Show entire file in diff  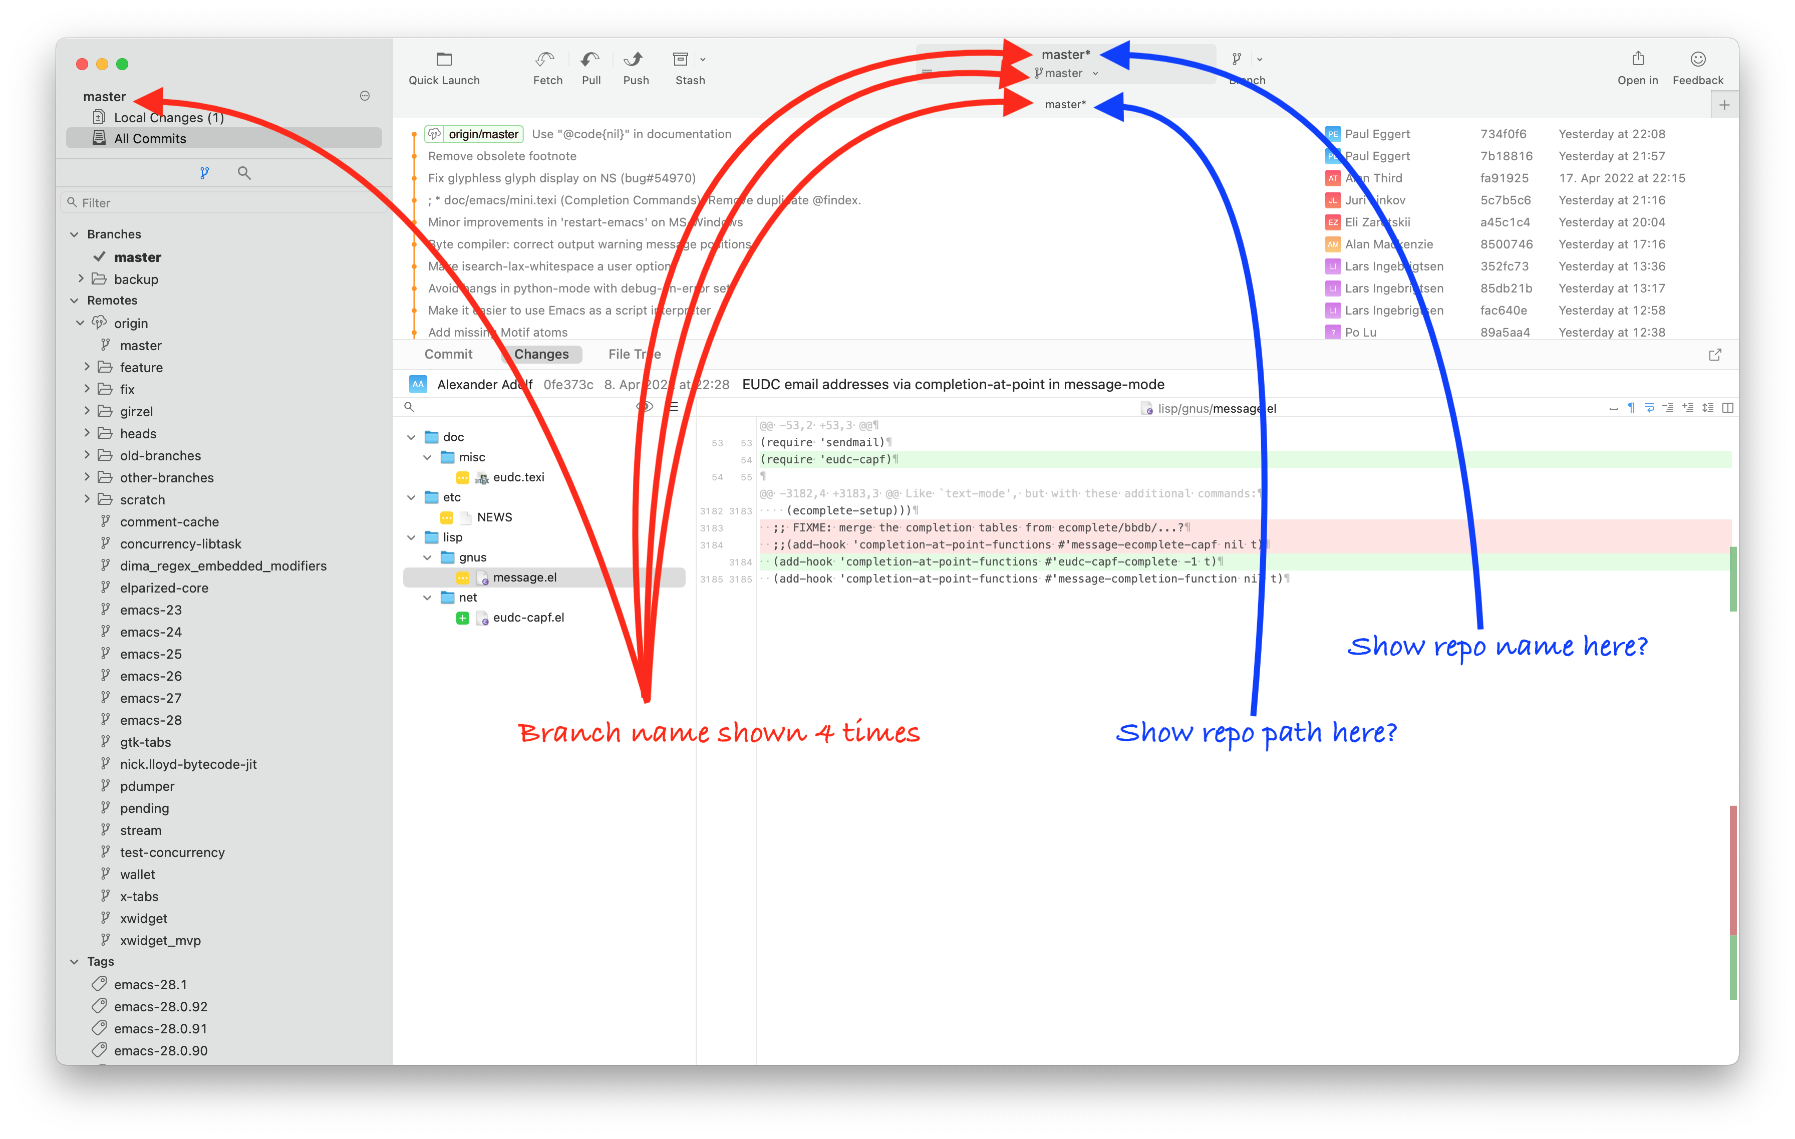coord(1708,408)
